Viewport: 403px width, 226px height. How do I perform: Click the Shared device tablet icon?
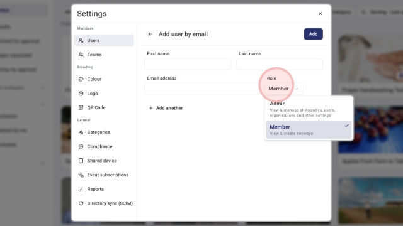[x=81, y=161]
